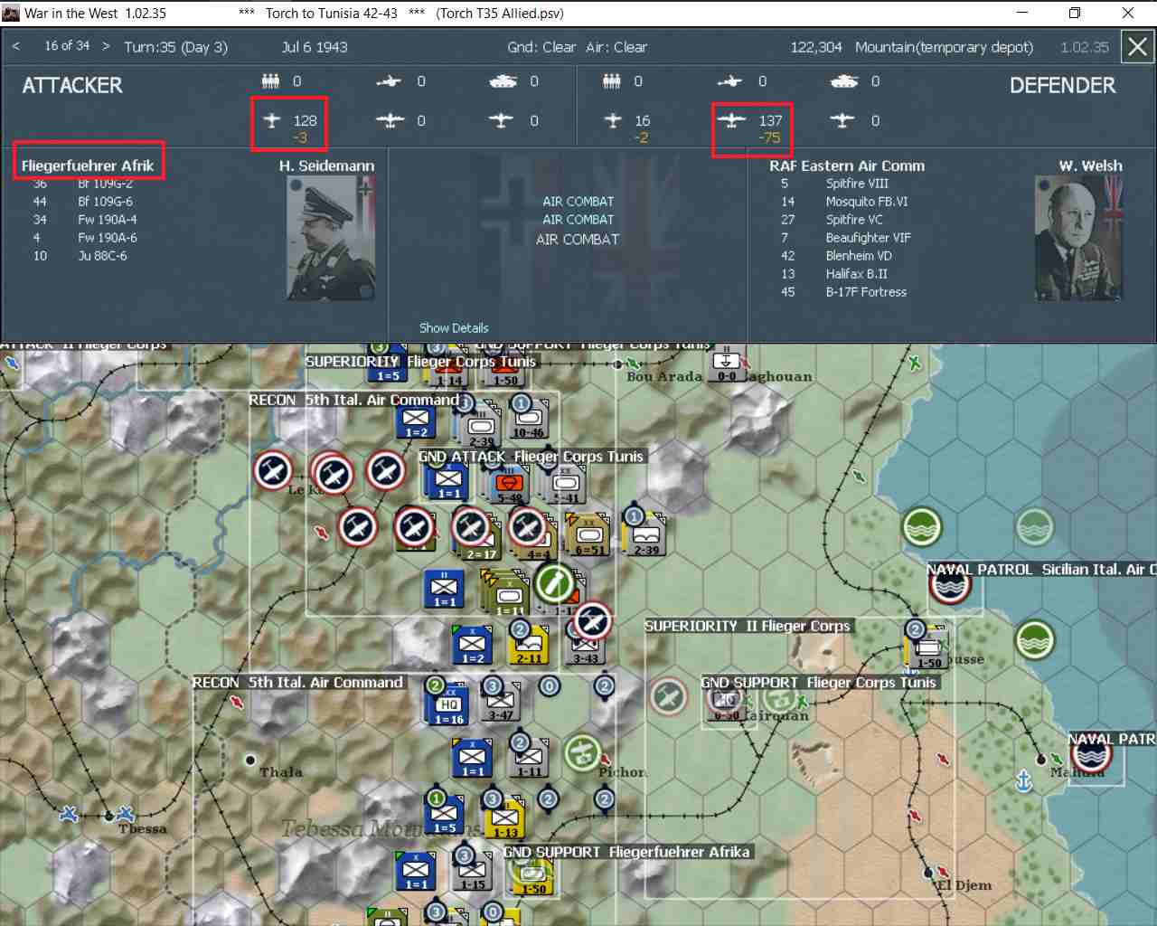
Task: Select Fliegerfuehrer Afrik attacker name
Action: click(88, 165)
